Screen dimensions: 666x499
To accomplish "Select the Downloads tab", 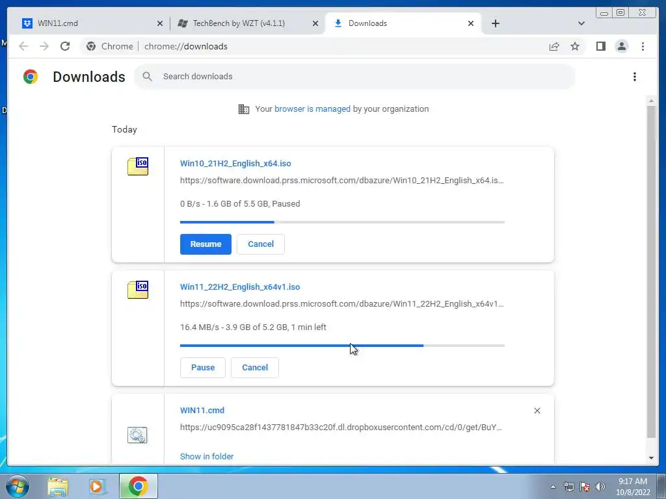I will click(403, 23).
